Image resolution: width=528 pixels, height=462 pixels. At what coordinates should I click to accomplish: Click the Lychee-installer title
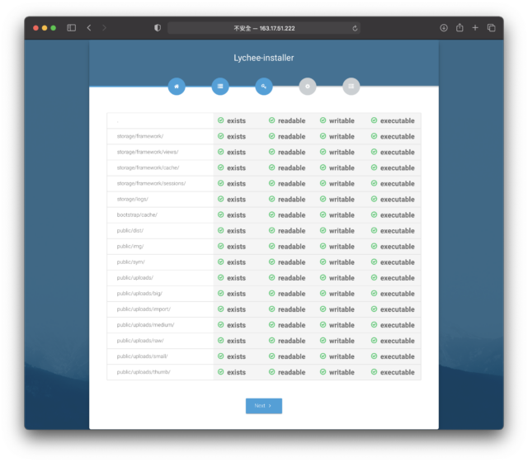[x=264, y=58]
